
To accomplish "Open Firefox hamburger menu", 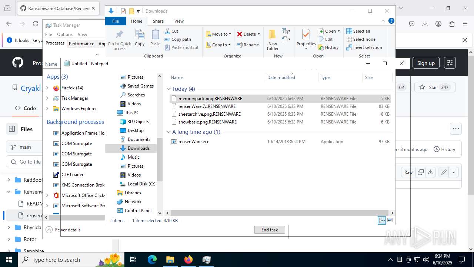I will (465, 24).
